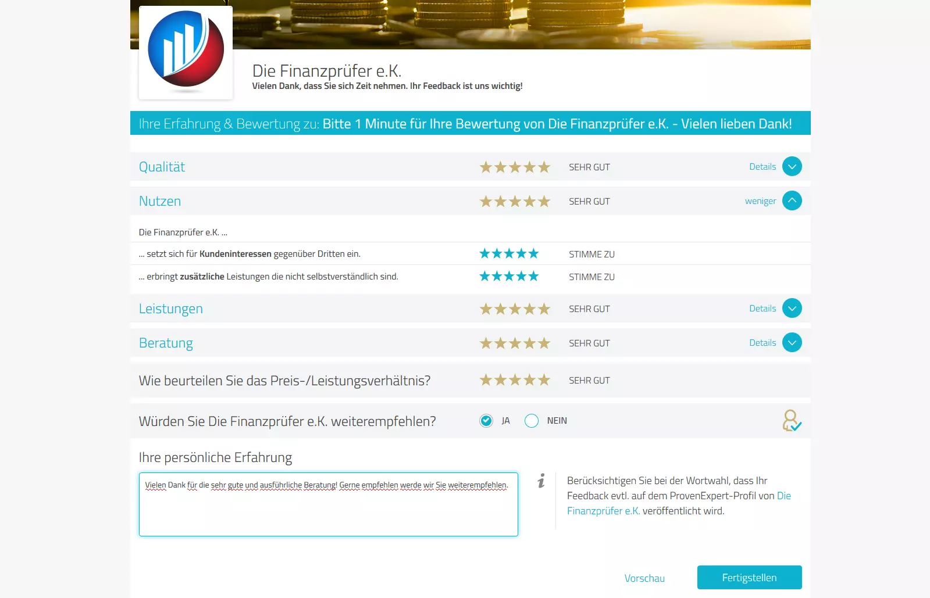Click into the persönliche Erfahrung text box
Viewport: 930px width, 598px height.
point(329,504)
